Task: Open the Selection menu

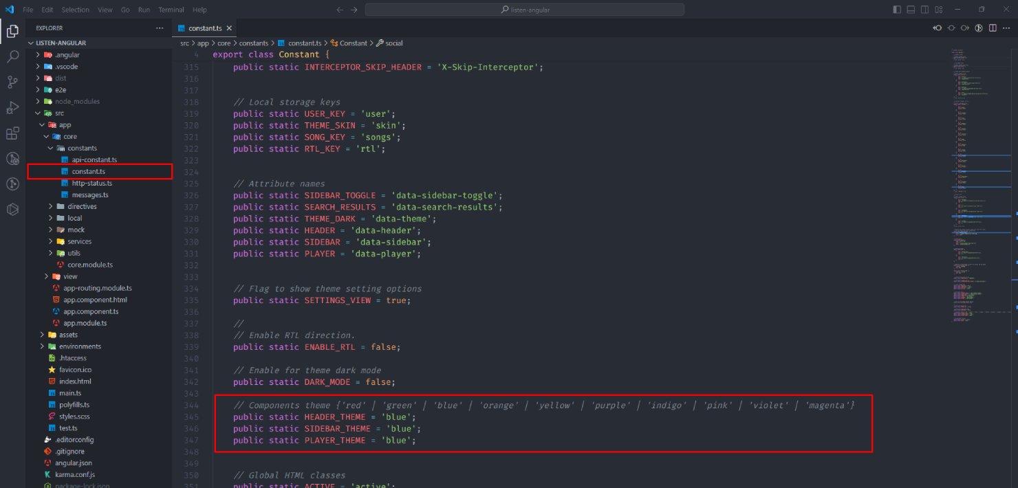Action: pos(76,10)
